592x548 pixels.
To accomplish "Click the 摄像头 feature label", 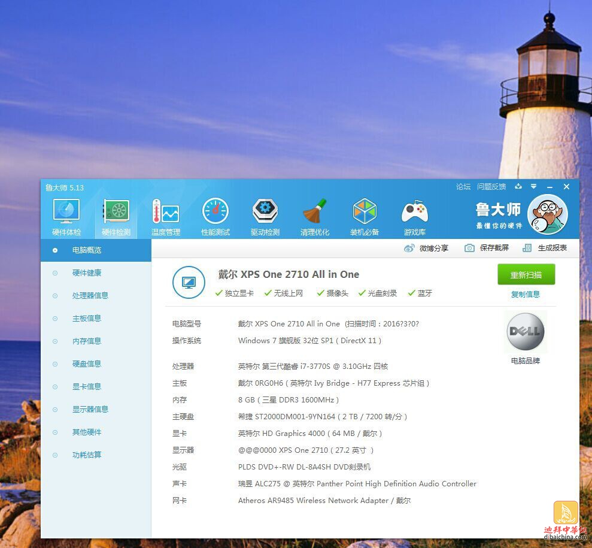I will [x=338, y=293].
